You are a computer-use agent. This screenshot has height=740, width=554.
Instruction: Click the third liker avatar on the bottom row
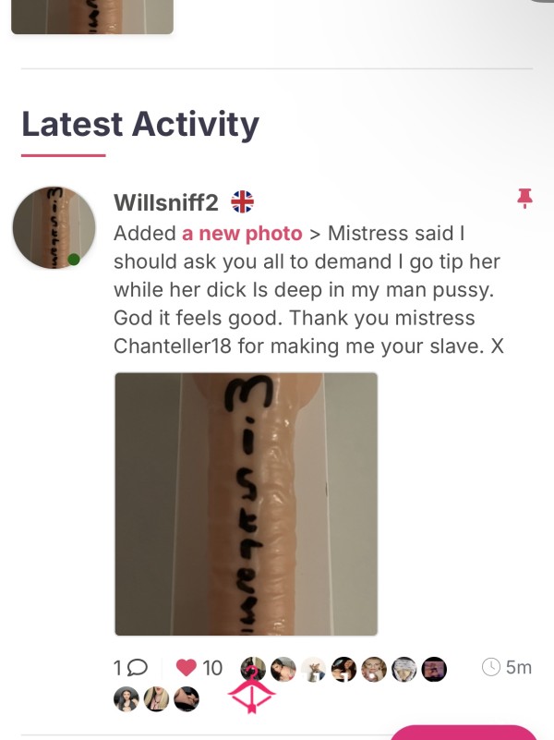[x=187, y=698]
